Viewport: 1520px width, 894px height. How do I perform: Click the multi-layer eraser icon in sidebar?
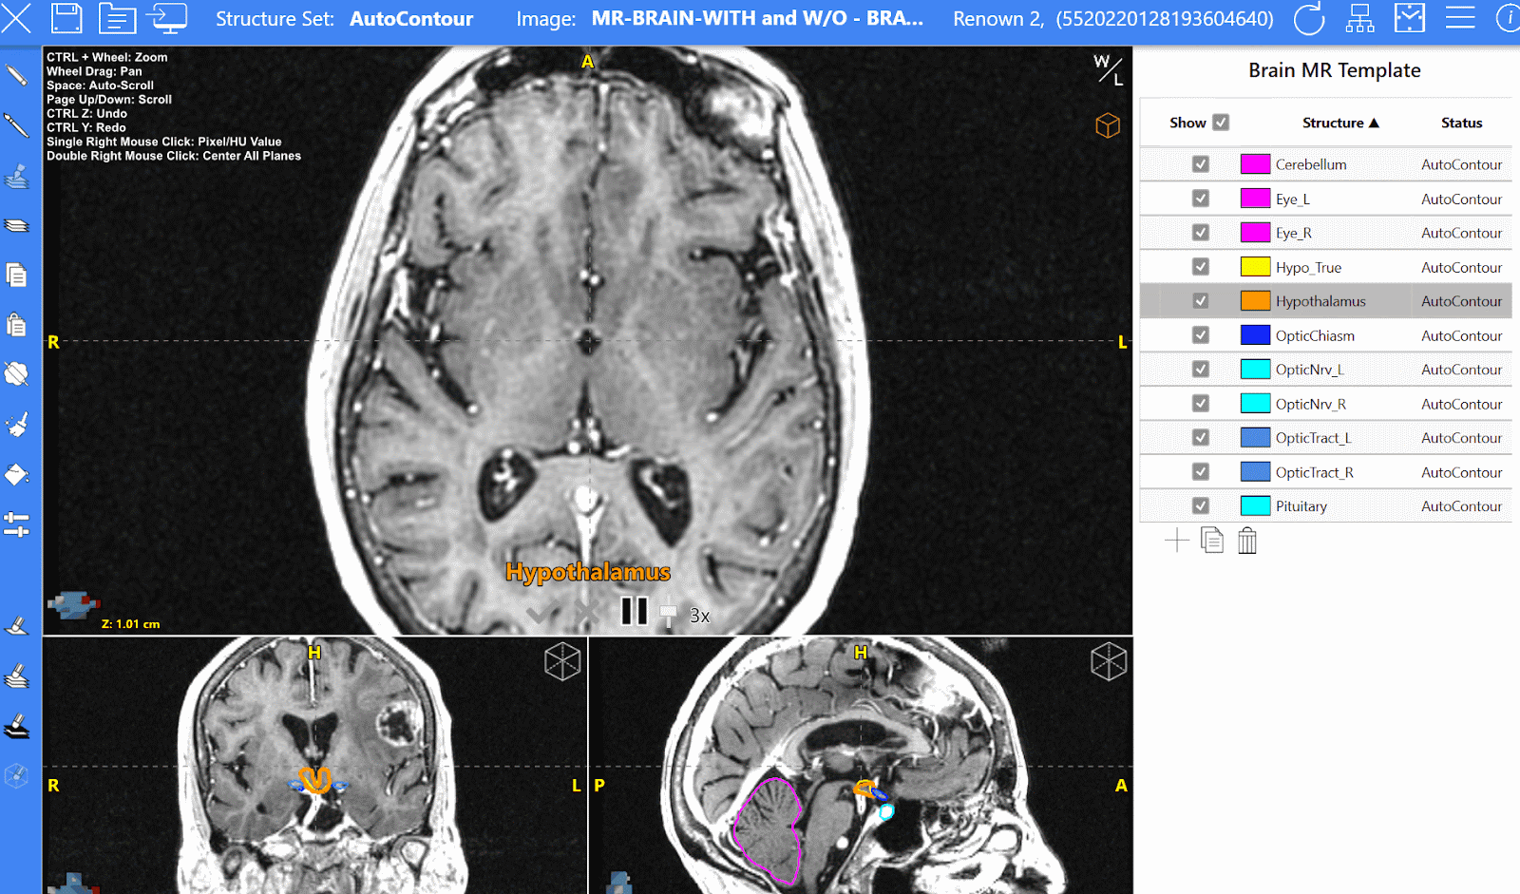pyautogui.click(x=17, y=676)
